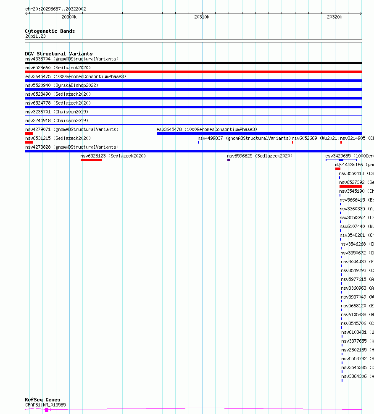The height and width of the screenshot is (414, 374).
Task: Click the 20p11.23 band label
Action: (35, 36)
